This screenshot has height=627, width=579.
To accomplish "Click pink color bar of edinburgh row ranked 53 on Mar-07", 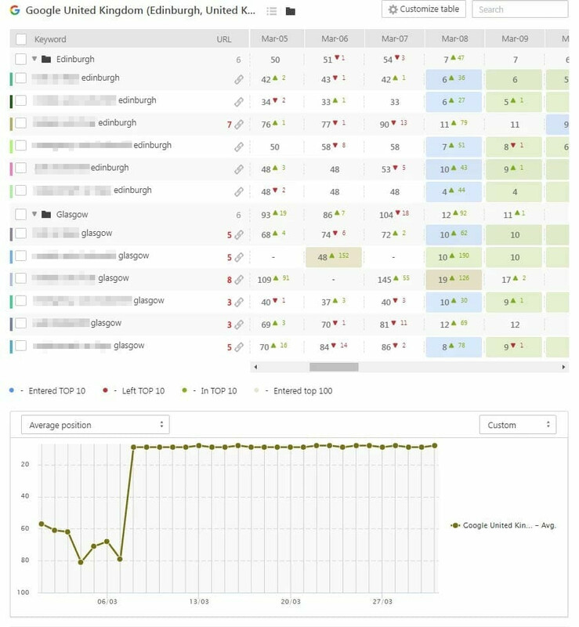I will pos(11,168).
